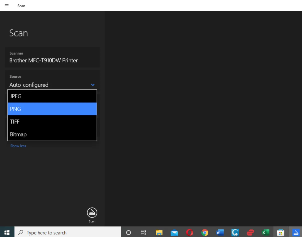302x237 pixels.
Task: Click the Scan title in title bar
Action: pos(21,6)
